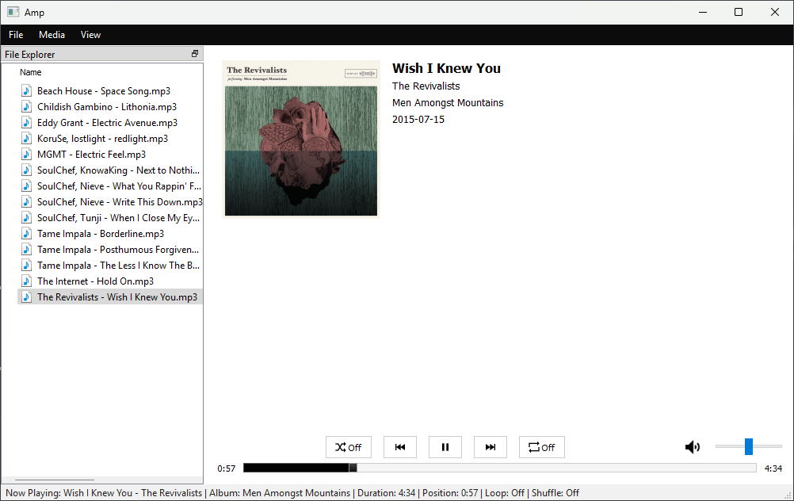
Task: Select Beach House - Space Song.mp3
Action: (110, 90)
